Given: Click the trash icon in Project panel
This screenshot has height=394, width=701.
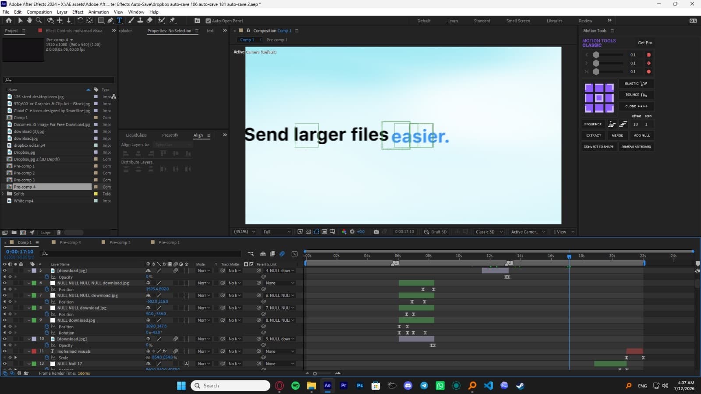Looking at the screenshot, I should pyautogui.click(x=58, y=233).
